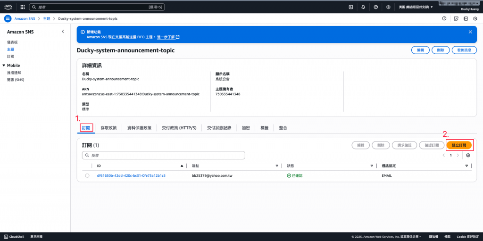Open the help question mark menu
This screenshot has width=483, height=241.
tap(376, 7)
